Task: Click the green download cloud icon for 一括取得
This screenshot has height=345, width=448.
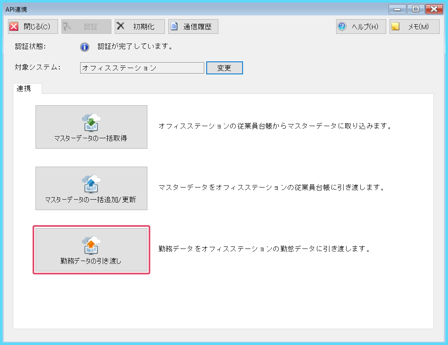Action: [91, 123]
